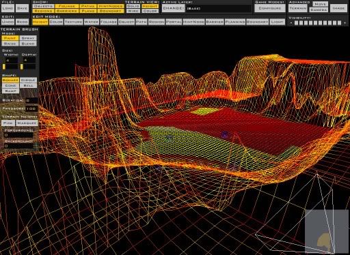Increase visibility with the plus button
Viewport: 350px width, 255px height.
tap(345, 22)
